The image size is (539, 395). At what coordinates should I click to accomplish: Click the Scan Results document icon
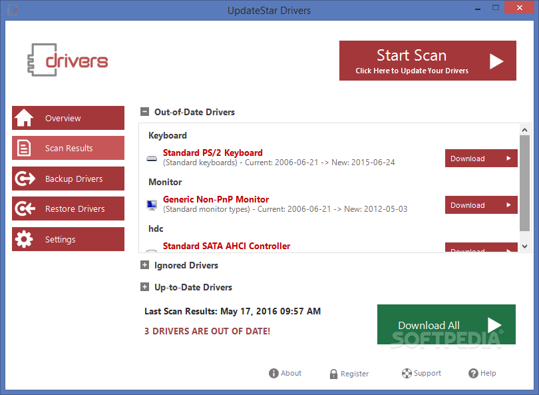click(24, 148)
